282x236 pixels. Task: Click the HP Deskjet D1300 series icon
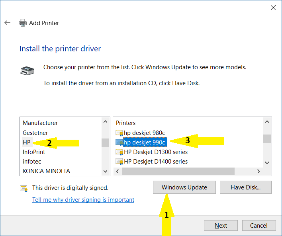119,152
